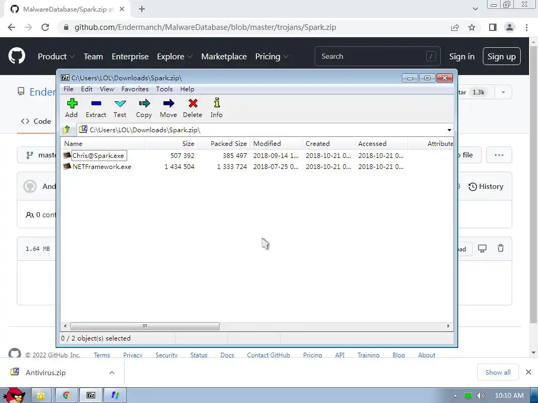Image resolution: width=538 pixels, height=403 pixels.
Task: Open the 7-Zip File menu
Action: (68, 89)
